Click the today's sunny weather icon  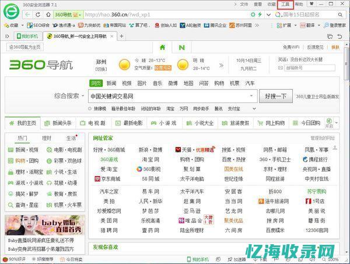point(124,65)
